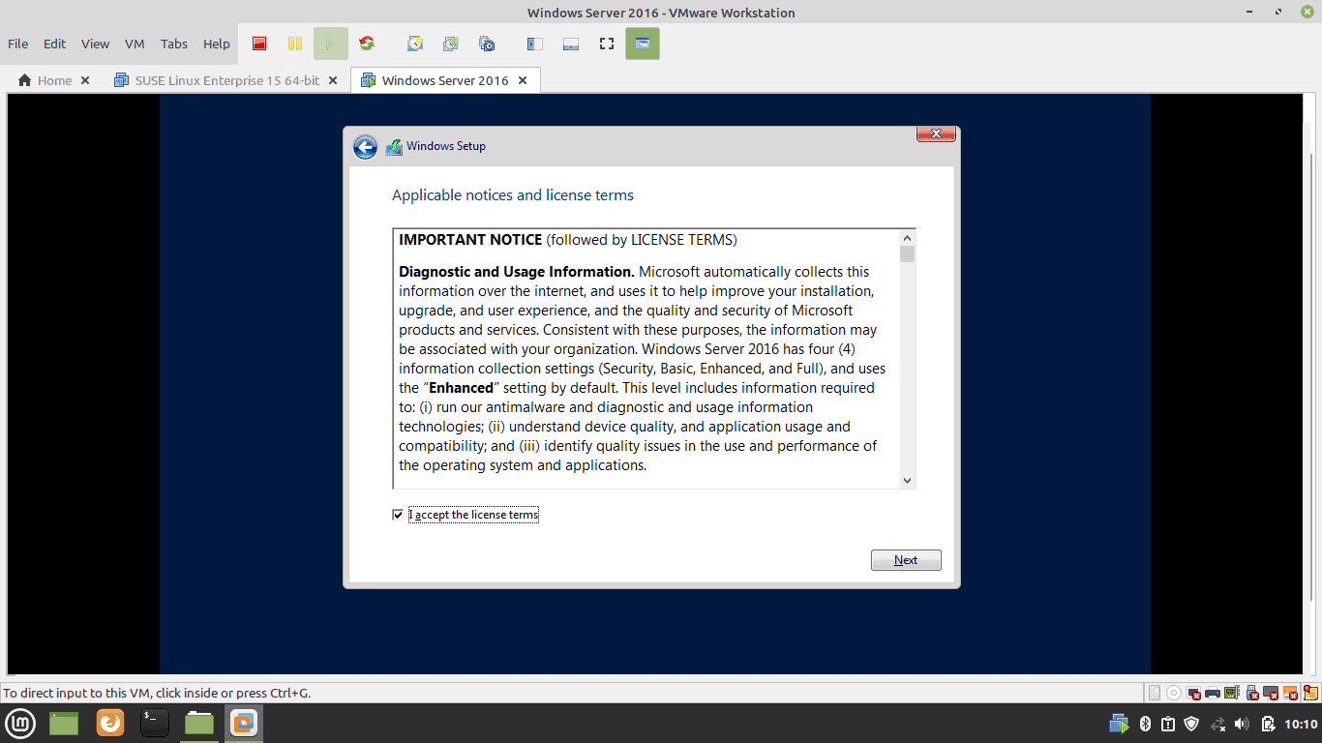This screenshot has width=1322, height=743.
Task: Click the CD/DVD drive status icon
Action: 1174,693
